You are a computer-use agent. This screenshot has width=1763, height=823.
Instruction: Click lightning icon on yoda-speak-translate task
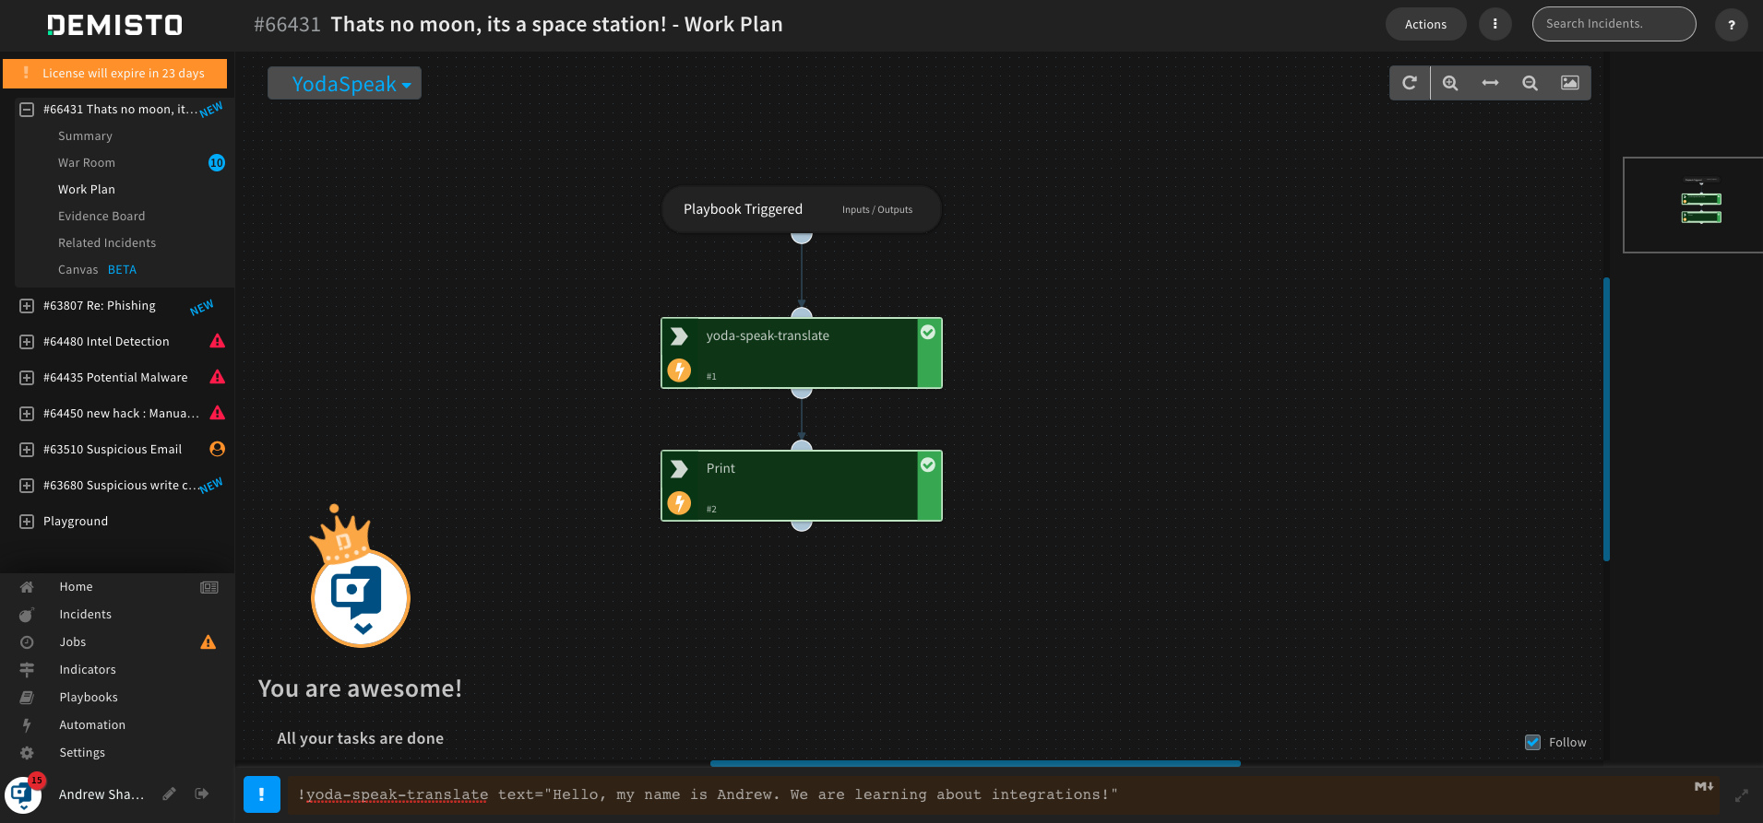(679, 370)
